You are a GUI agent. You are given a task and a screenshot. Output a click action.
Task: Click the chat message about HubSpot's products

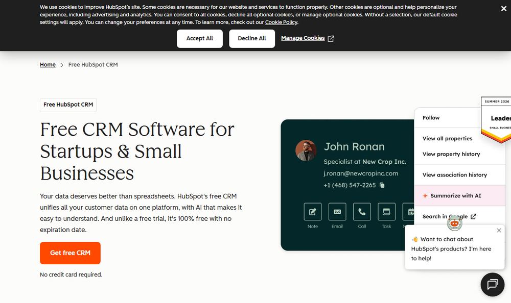[x=451, y=248]
